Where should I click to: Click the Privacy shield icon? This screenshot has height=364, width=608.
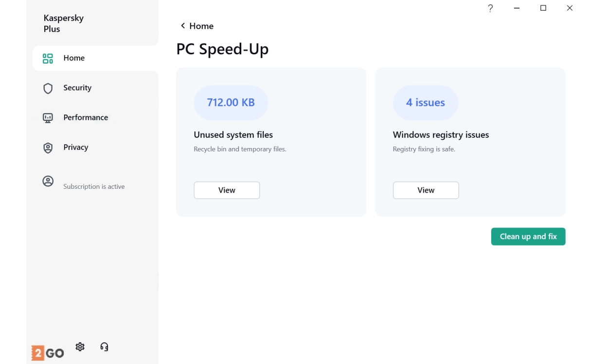(48, 148)
